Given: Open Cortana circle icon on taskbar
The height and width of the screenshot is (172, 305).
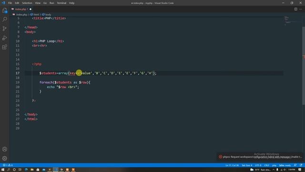Looking at the screenshot, I should (14, 170).
